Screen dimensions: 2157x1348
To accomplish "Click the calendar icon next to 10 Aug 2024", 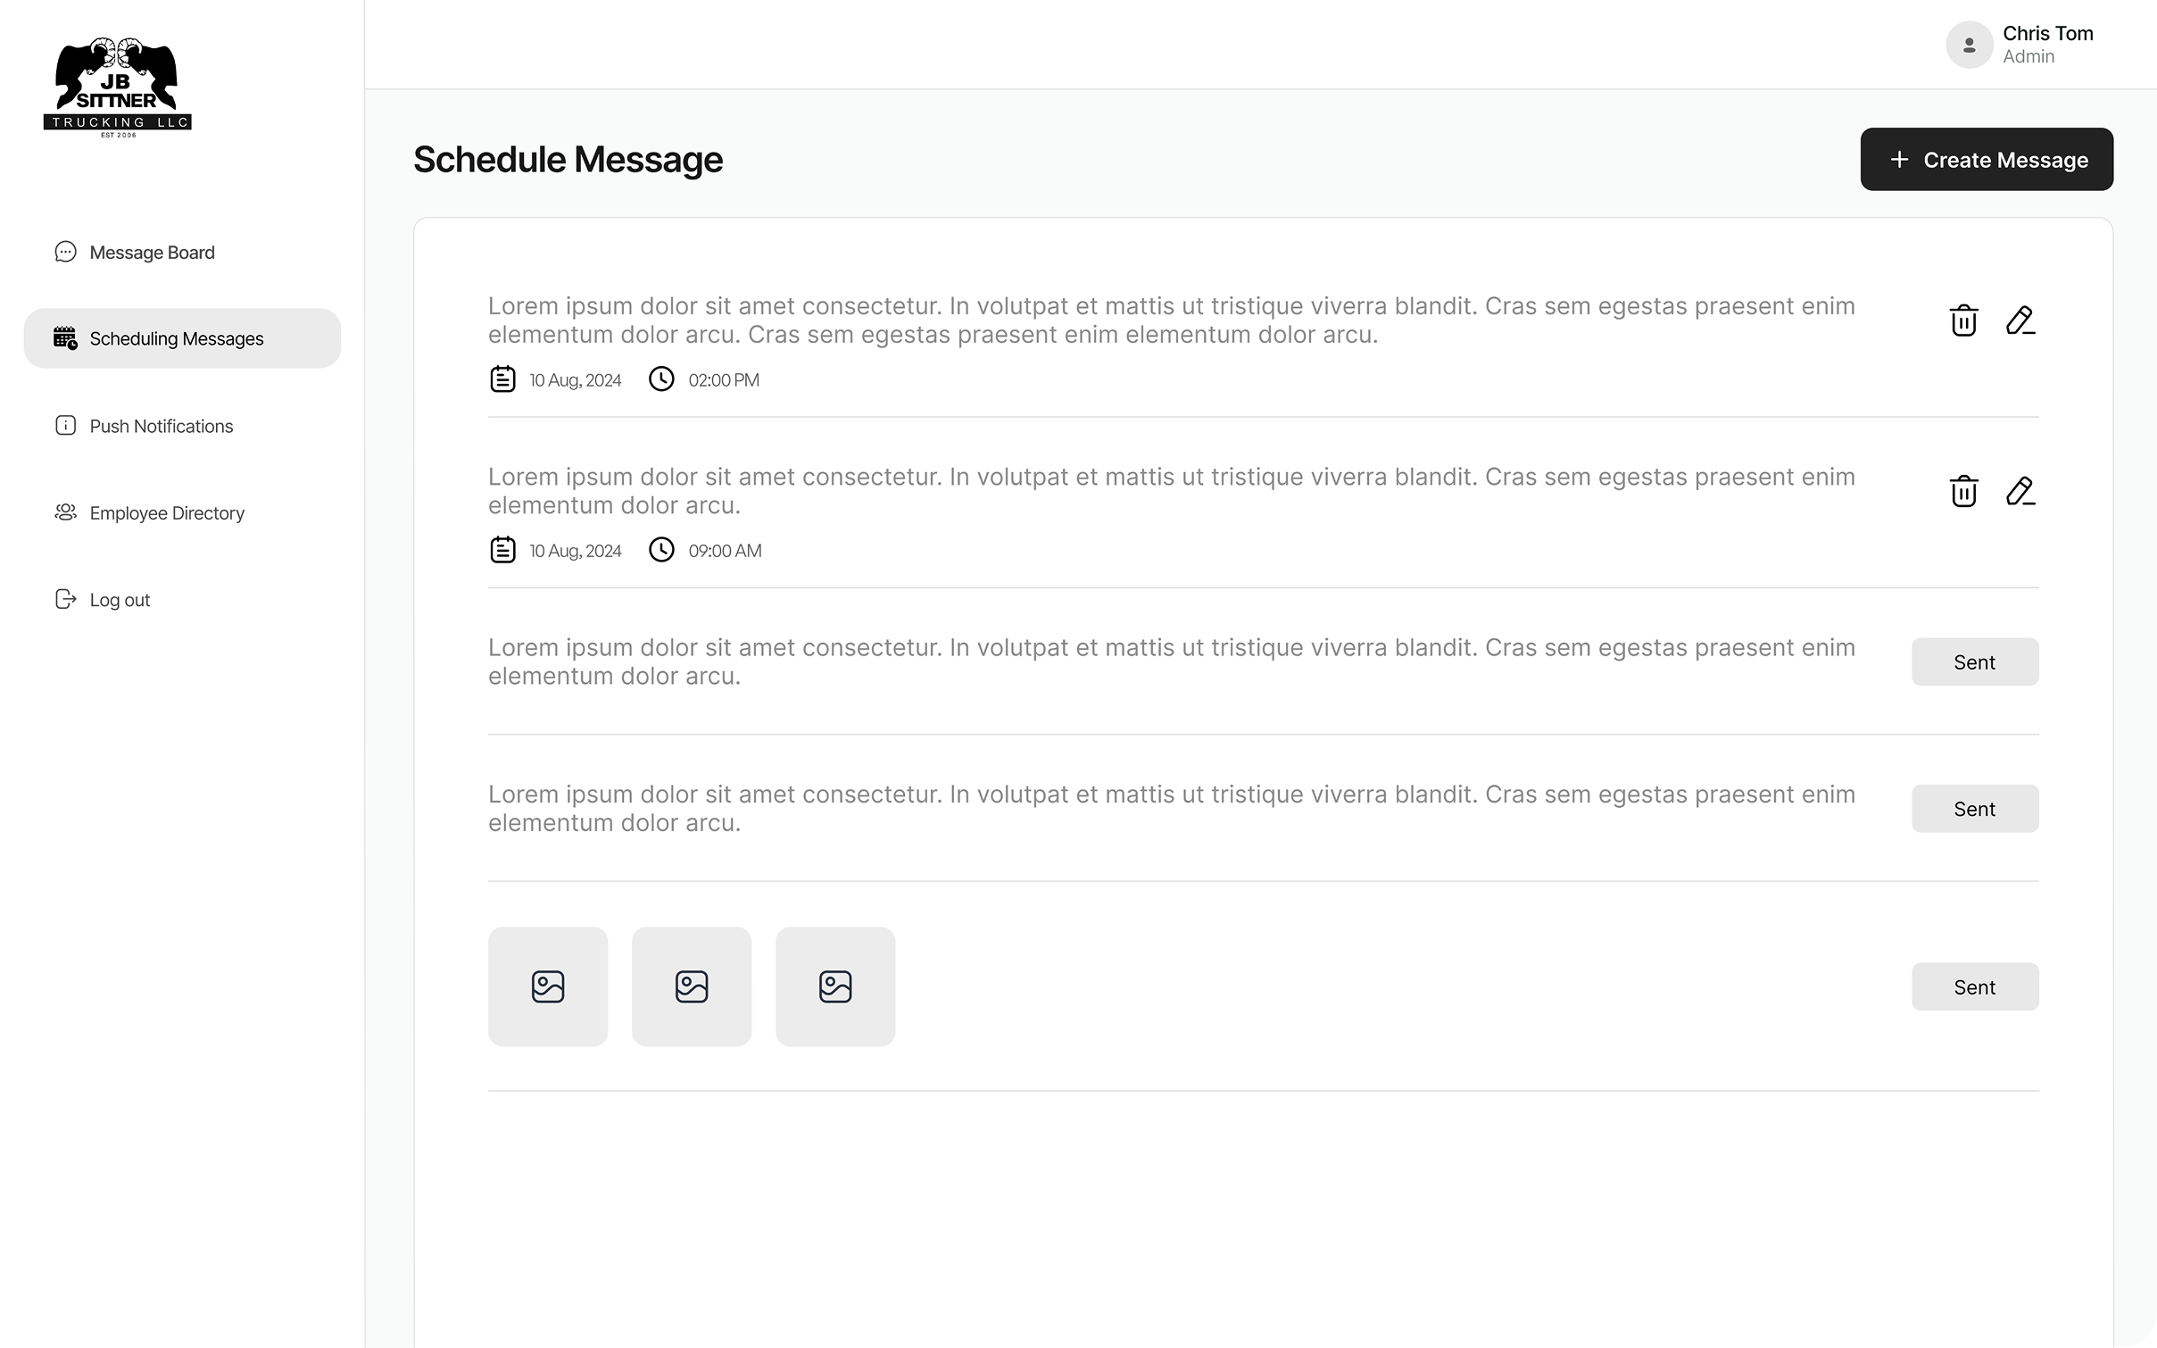I will 503,379.
